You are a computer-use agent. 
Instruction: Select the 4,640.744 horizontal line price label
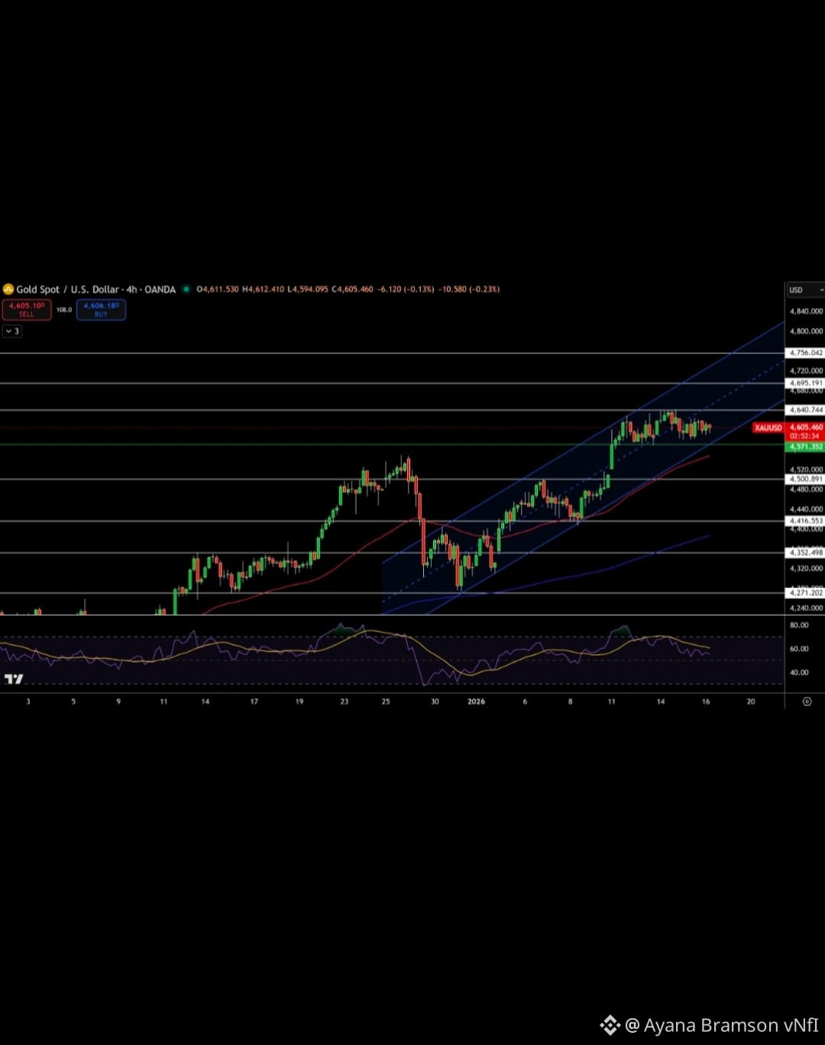coord(805,410)
